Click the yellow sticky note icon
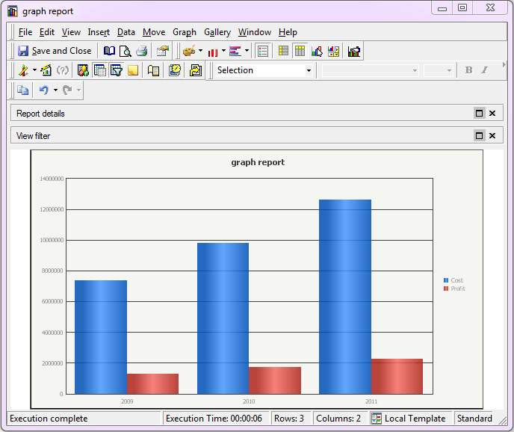Viewport: 514px width, 432px height. pyautogui.click(x=133, y=70)
